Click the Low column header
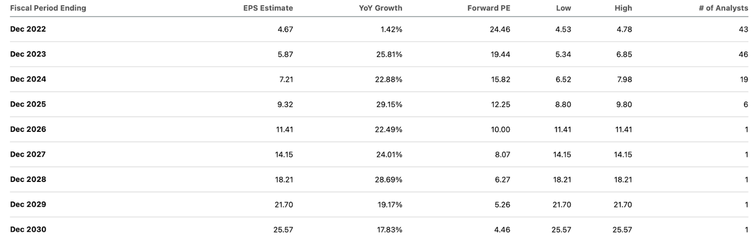 [x=563, y=8]
